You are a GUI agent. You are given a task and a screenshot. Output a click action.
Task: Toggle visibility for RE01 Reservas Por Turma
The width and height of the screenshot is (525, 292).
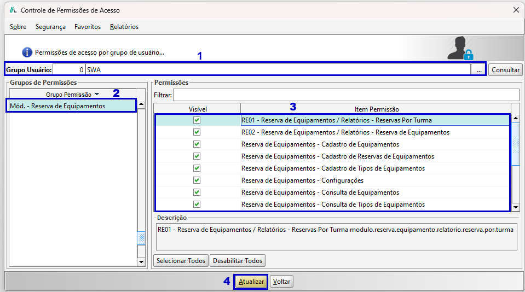(x=197, y=120)
